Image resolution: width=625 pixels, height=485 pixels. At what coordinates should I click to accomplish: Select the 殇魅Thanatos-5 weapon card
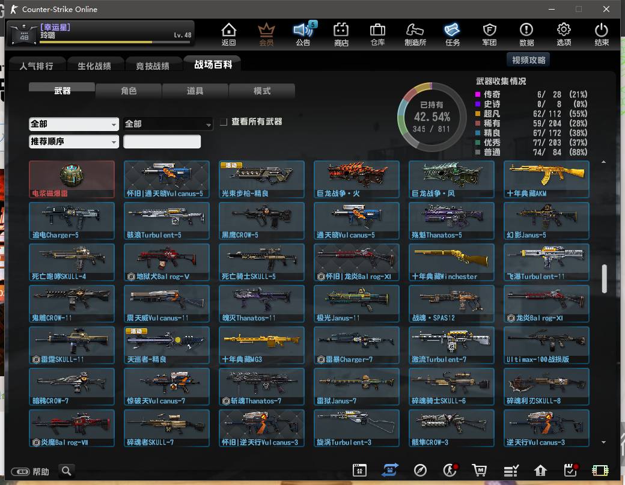(x=451, y=221)
